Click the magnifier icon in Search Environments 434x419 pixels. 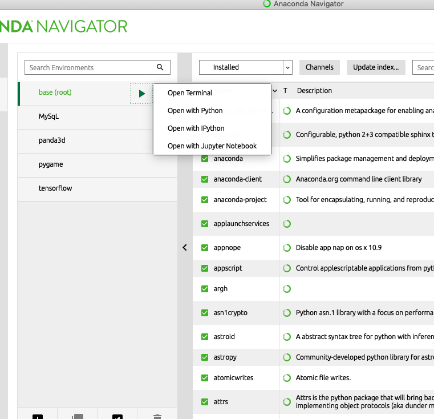(160, 67)
